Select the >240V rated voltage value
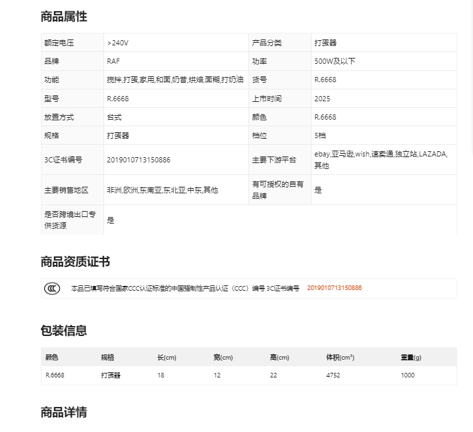Viewport: 473px width, 432px height. [118, 43]
